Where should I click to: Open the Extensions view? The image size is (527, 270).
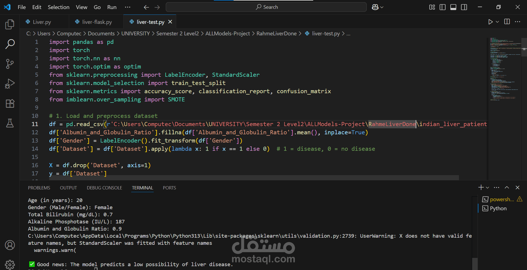coord(10,103)
